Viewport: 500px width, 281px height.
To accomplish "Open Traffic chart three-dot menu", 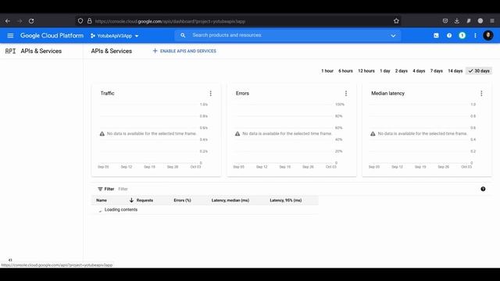I will click(210, 94).
